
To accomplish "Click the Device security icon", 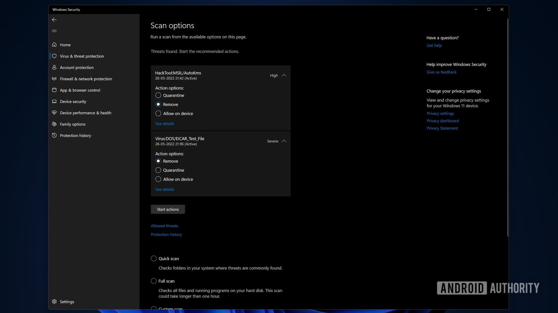I will coord(54,101).
